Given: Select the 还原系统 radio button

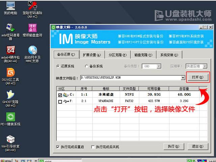Looking at the screenshot, I should (x=58, y=66).
